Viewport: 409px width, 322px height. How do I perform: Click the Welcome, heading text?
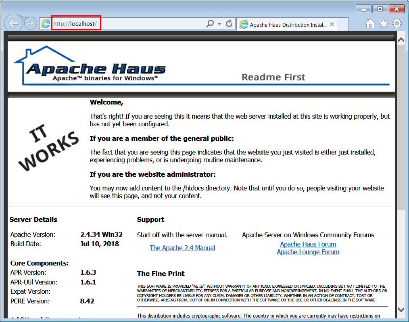coord(106,102)
